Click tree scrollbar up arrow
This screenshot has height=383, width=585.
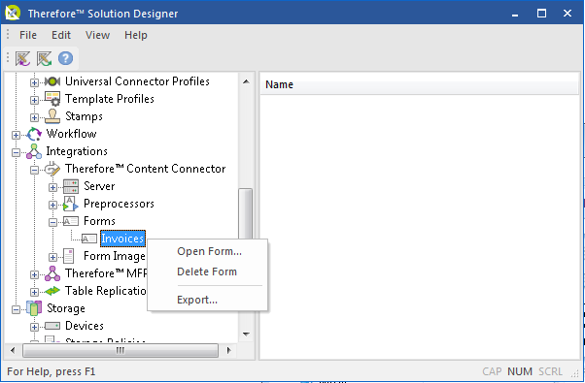(246, 81)
